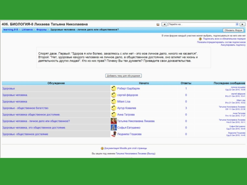This screenshot has height=185, width=247.
Task: Click the log/report icon beside navigation arrows
Action: pos(158,24)
